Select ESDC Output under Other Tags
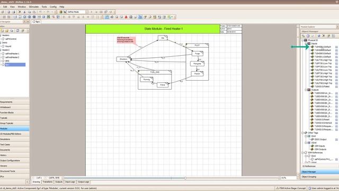 (320, 140)
